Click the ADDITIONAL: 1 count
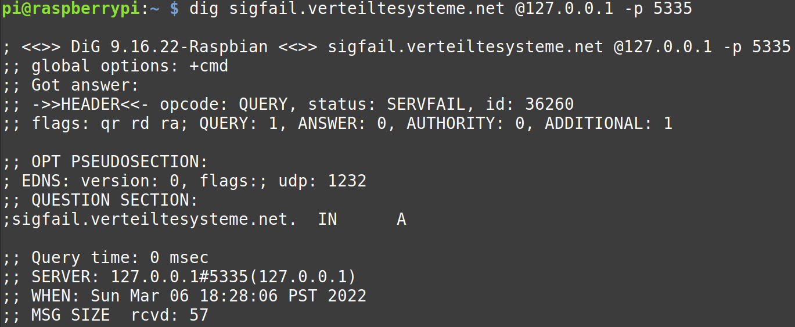 click(x=609, y=124)
